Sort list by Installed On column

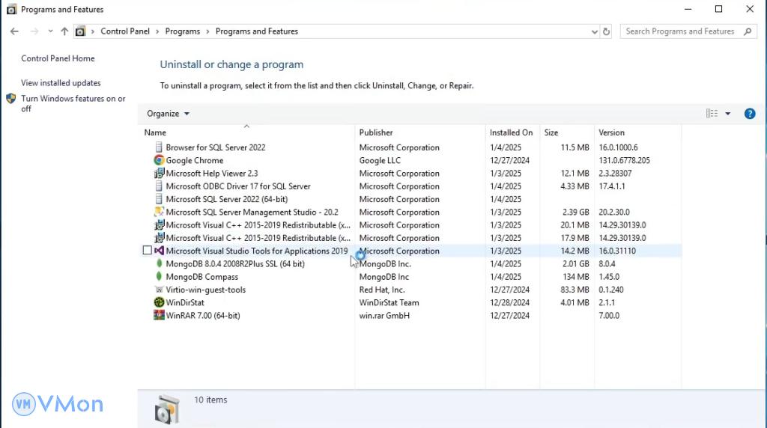tap(511, 132)
